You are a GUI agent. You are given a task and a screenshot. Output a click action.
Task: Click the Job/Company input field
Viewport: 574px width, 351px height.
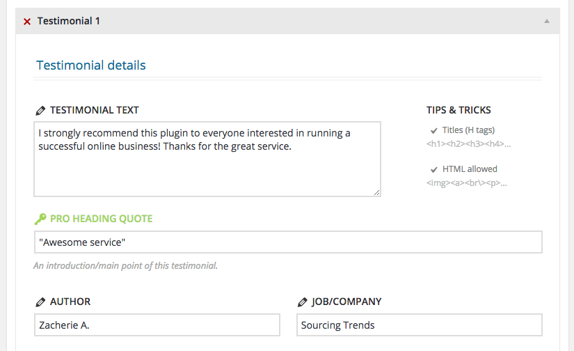419,325
